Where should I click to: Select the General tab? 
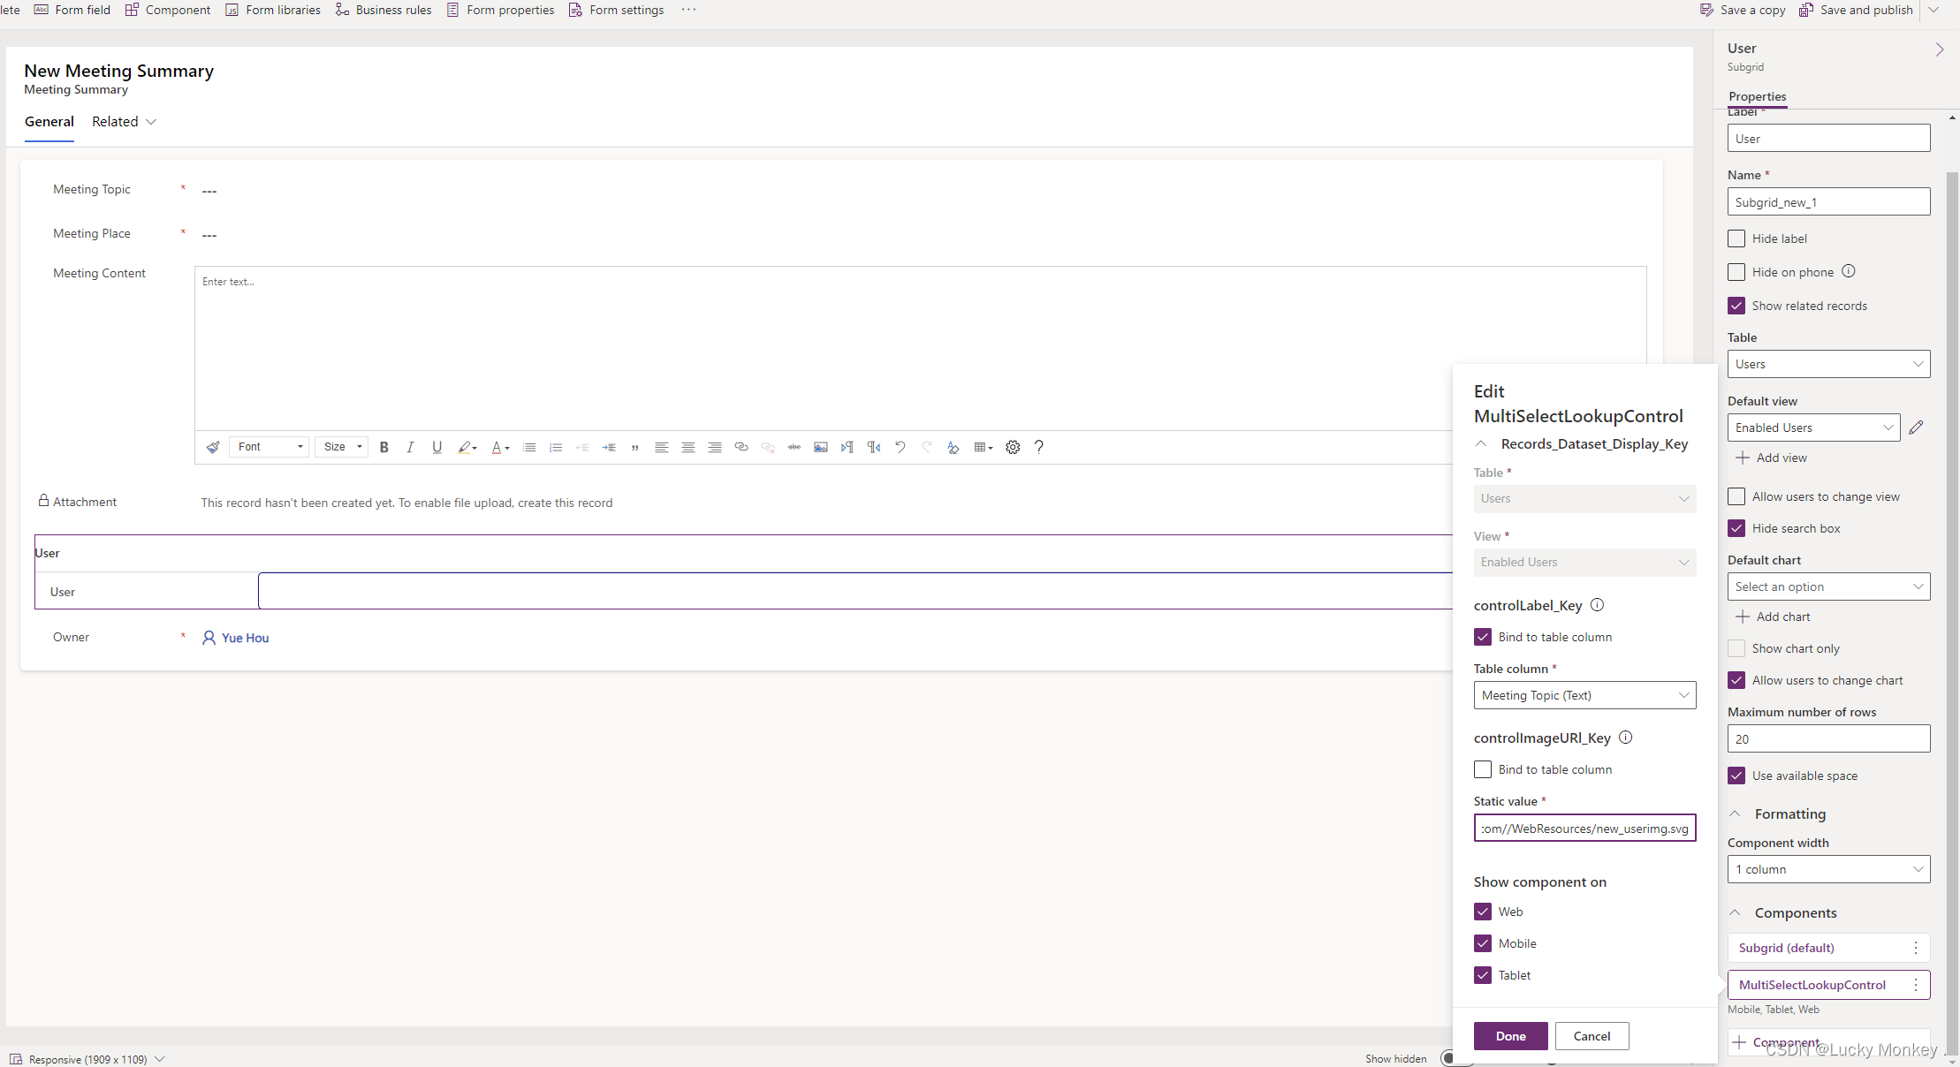49,121
